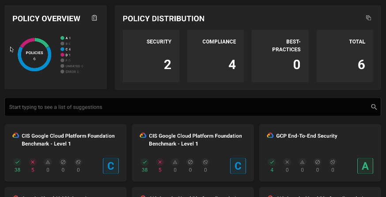Click the clipboard icon beside Policy Overview

[94, 18]
